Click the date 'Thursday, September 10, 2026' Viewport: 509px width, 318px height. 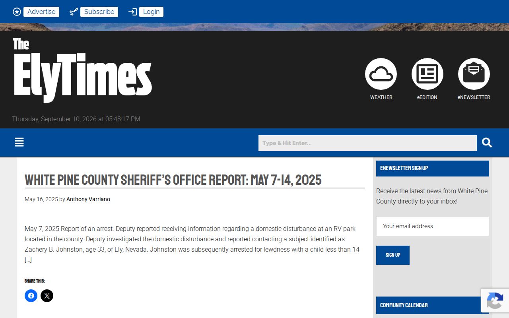[54, 119]
